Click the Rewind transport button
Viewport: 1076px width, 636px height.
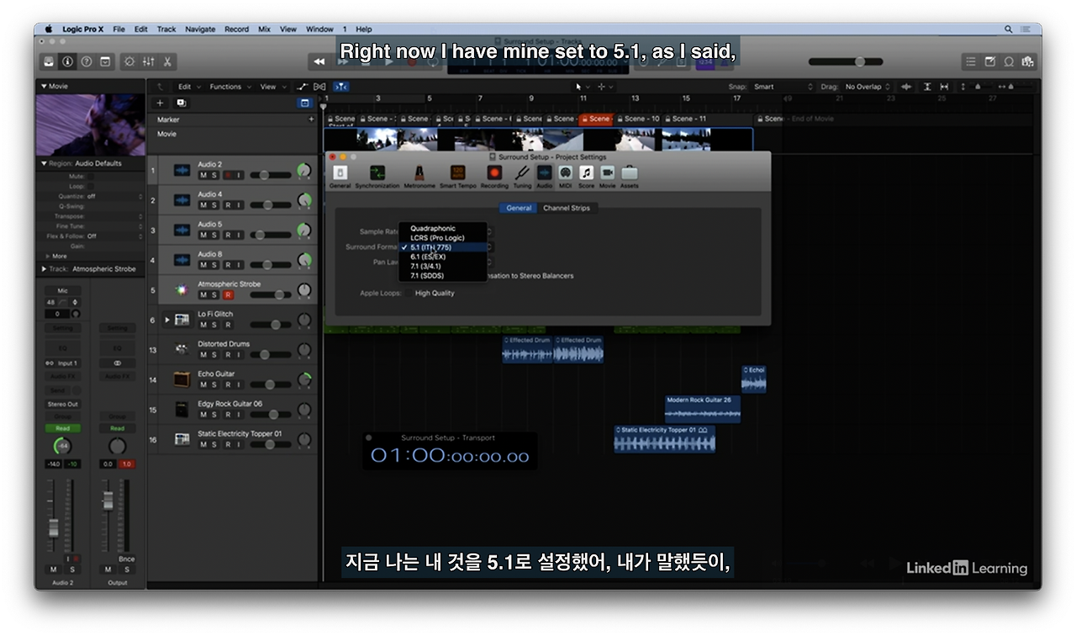click(x=319, y=61)
